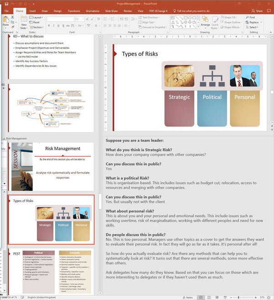274x300 pixels.
Task: Click the isosceles Triangle shape in gallery
Action: (173, 22)
